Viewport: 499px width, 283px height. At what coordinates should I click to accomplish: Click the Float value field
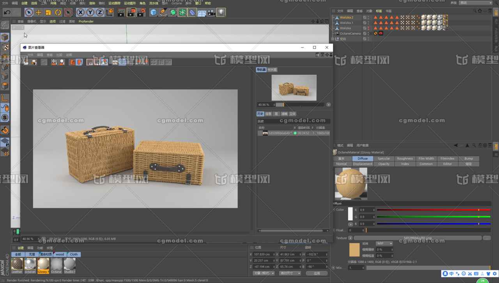[x=356, y=230]
